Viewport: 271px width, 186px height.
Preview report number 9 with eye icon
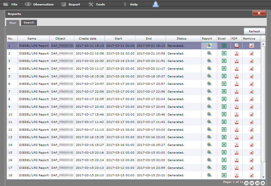[x=209, y=107]
